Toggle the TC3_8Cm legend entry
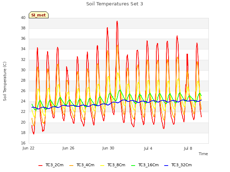 tap(113, 165)
